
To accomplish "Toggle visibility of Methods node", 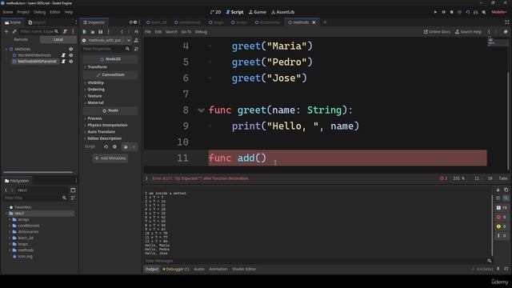I will point(71,49).
